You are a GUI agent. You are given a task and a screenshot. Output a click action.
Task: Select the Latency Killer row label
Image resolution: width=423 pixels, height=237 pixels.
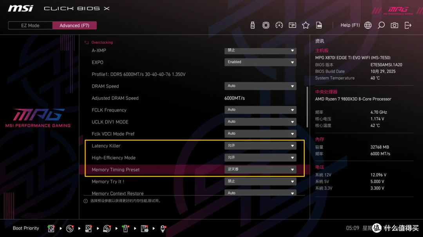pos(106,146)
